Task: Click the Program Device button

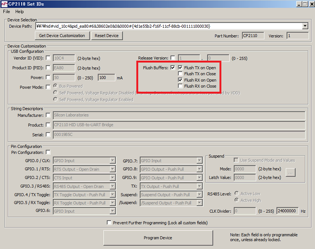Action: tap(158, 238)
